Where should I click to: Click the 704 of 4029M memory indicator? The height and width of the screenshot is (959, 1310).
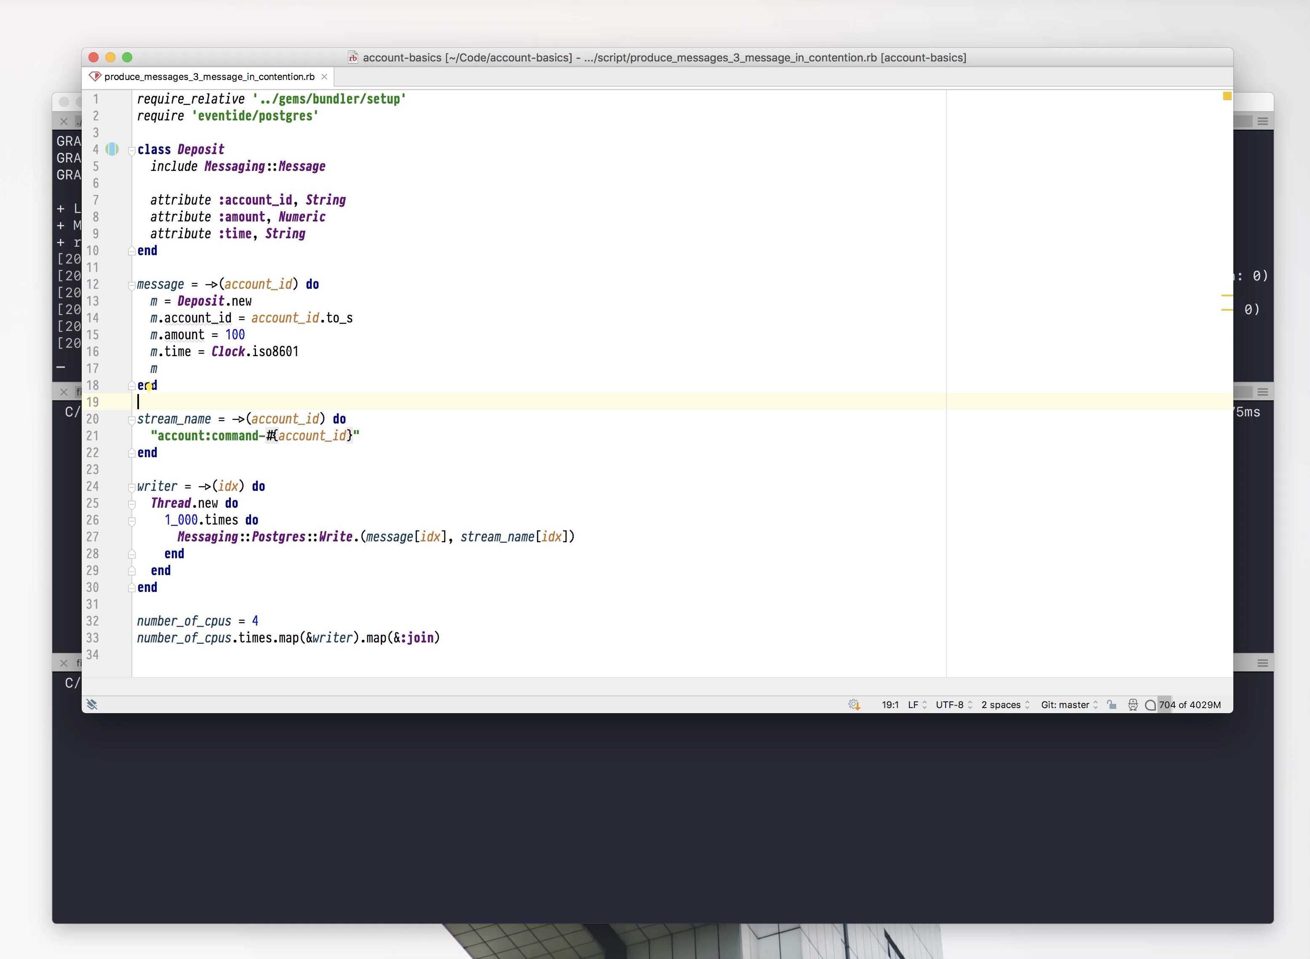[x=1190, y=705]
